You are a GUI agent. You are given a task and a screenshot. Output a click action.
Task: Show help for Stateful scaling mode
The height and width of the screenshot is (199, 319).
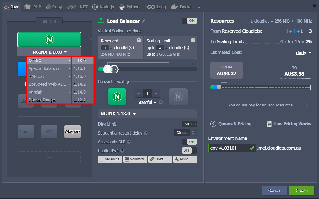(161, 102)
